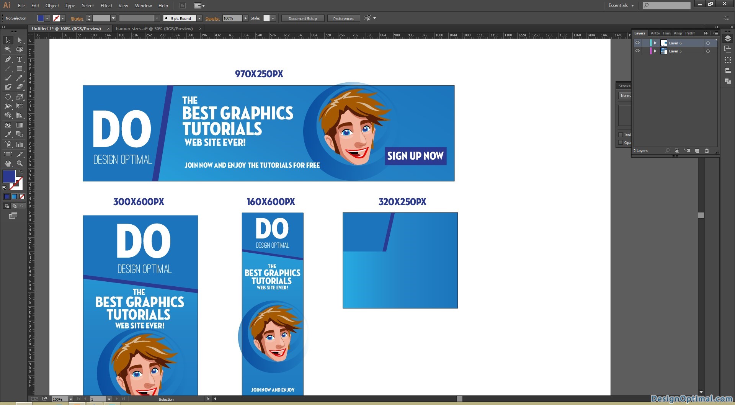Open zoom level dropdown at bottom
The height and width of the screenshot is (405, 735).
pyautogui.click(x=71, y=399)
